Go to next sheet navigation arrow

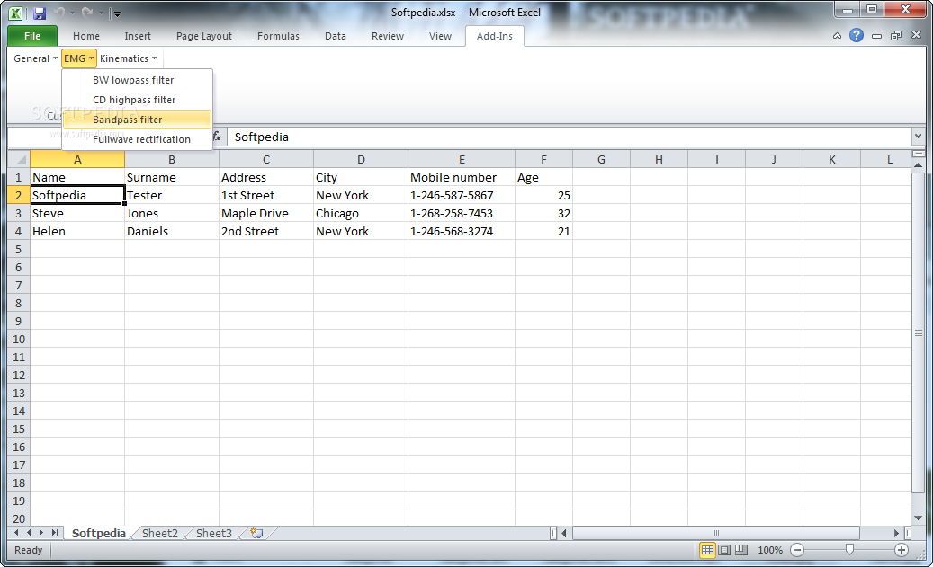(41, 533)
